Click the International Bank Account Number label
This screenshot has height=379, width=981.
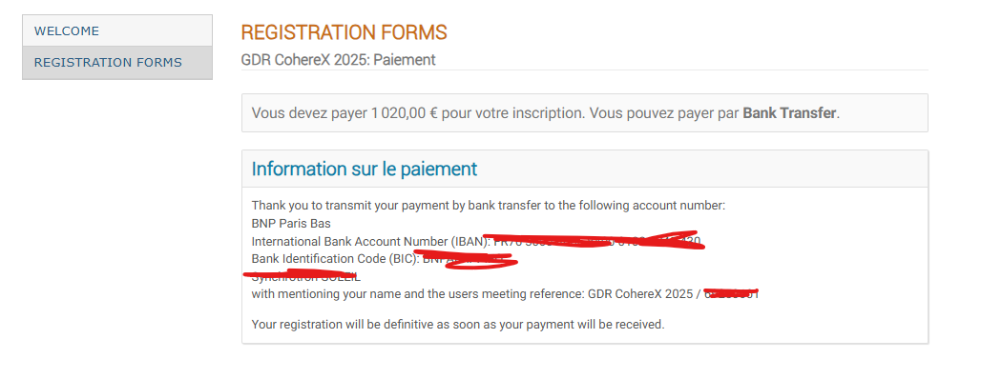[x=370, y=241]
